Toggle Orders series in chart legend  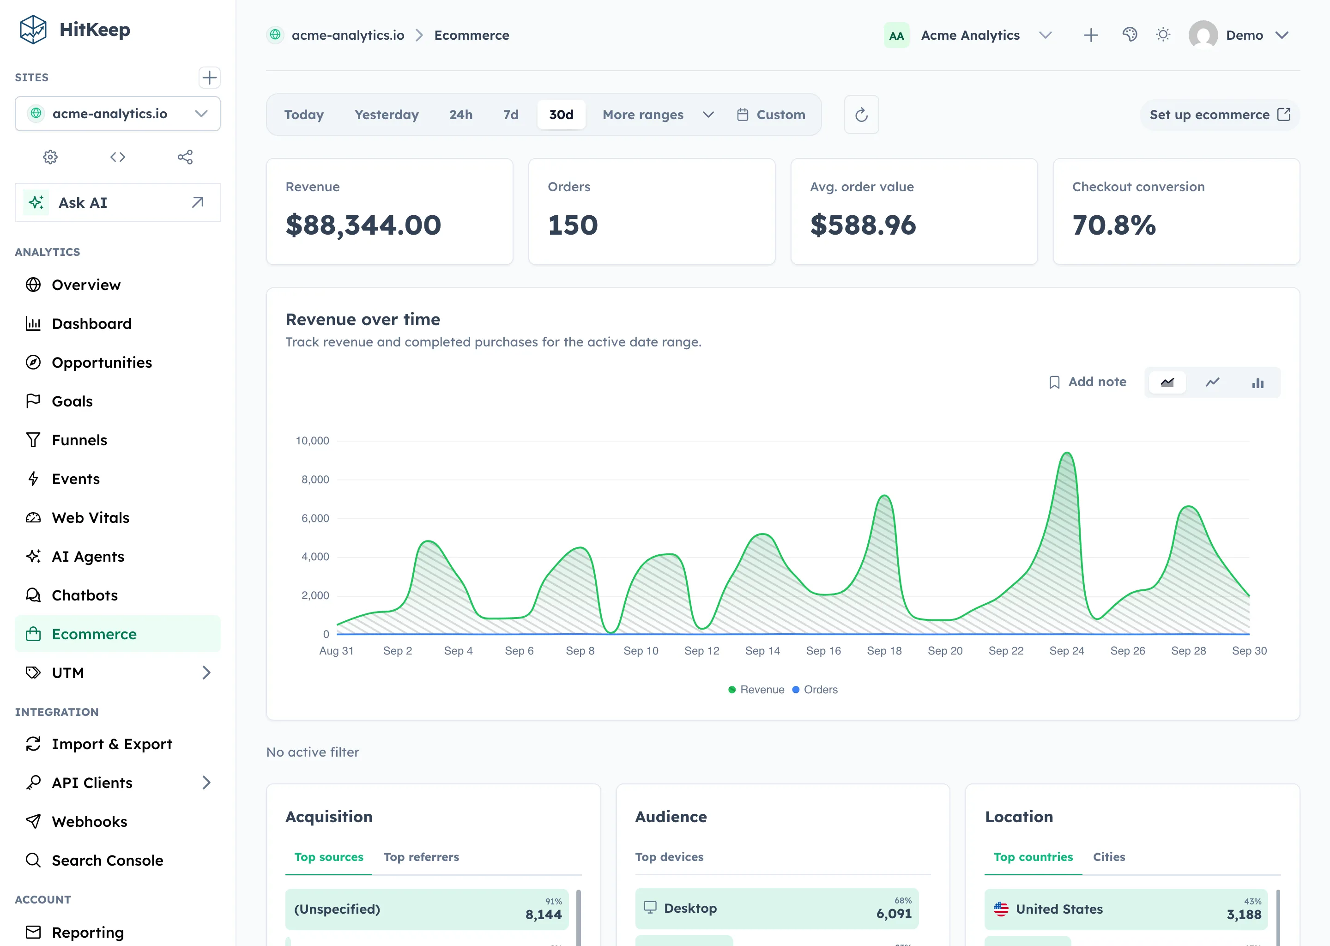pyautogui.click(x=815, y=690)
